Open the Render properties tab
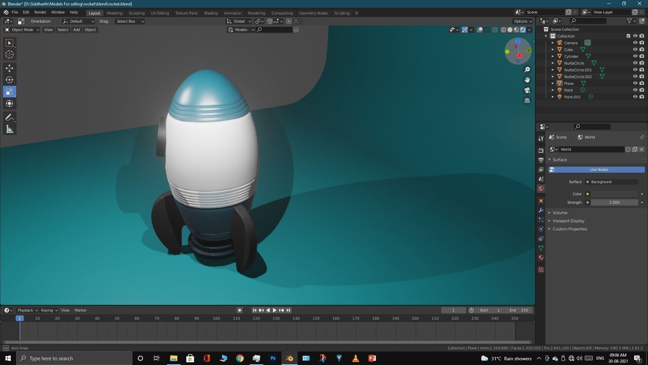 pos(541,150)
